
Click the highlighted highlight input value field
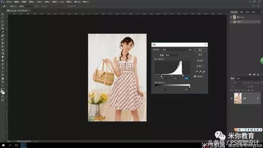(x=187, y=79)
